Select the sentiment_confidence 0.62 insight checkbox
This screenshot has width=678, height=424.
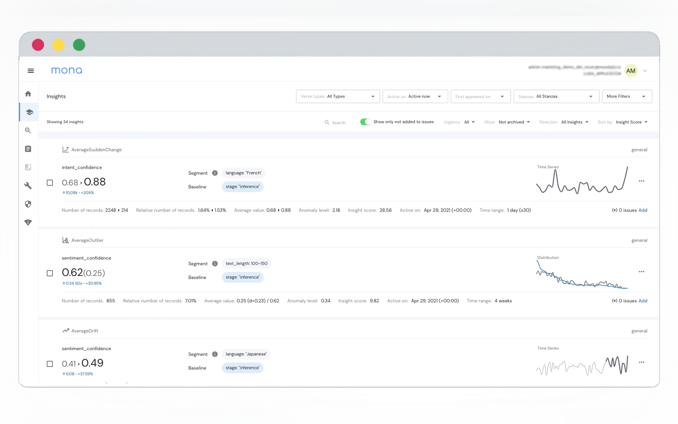50,273
